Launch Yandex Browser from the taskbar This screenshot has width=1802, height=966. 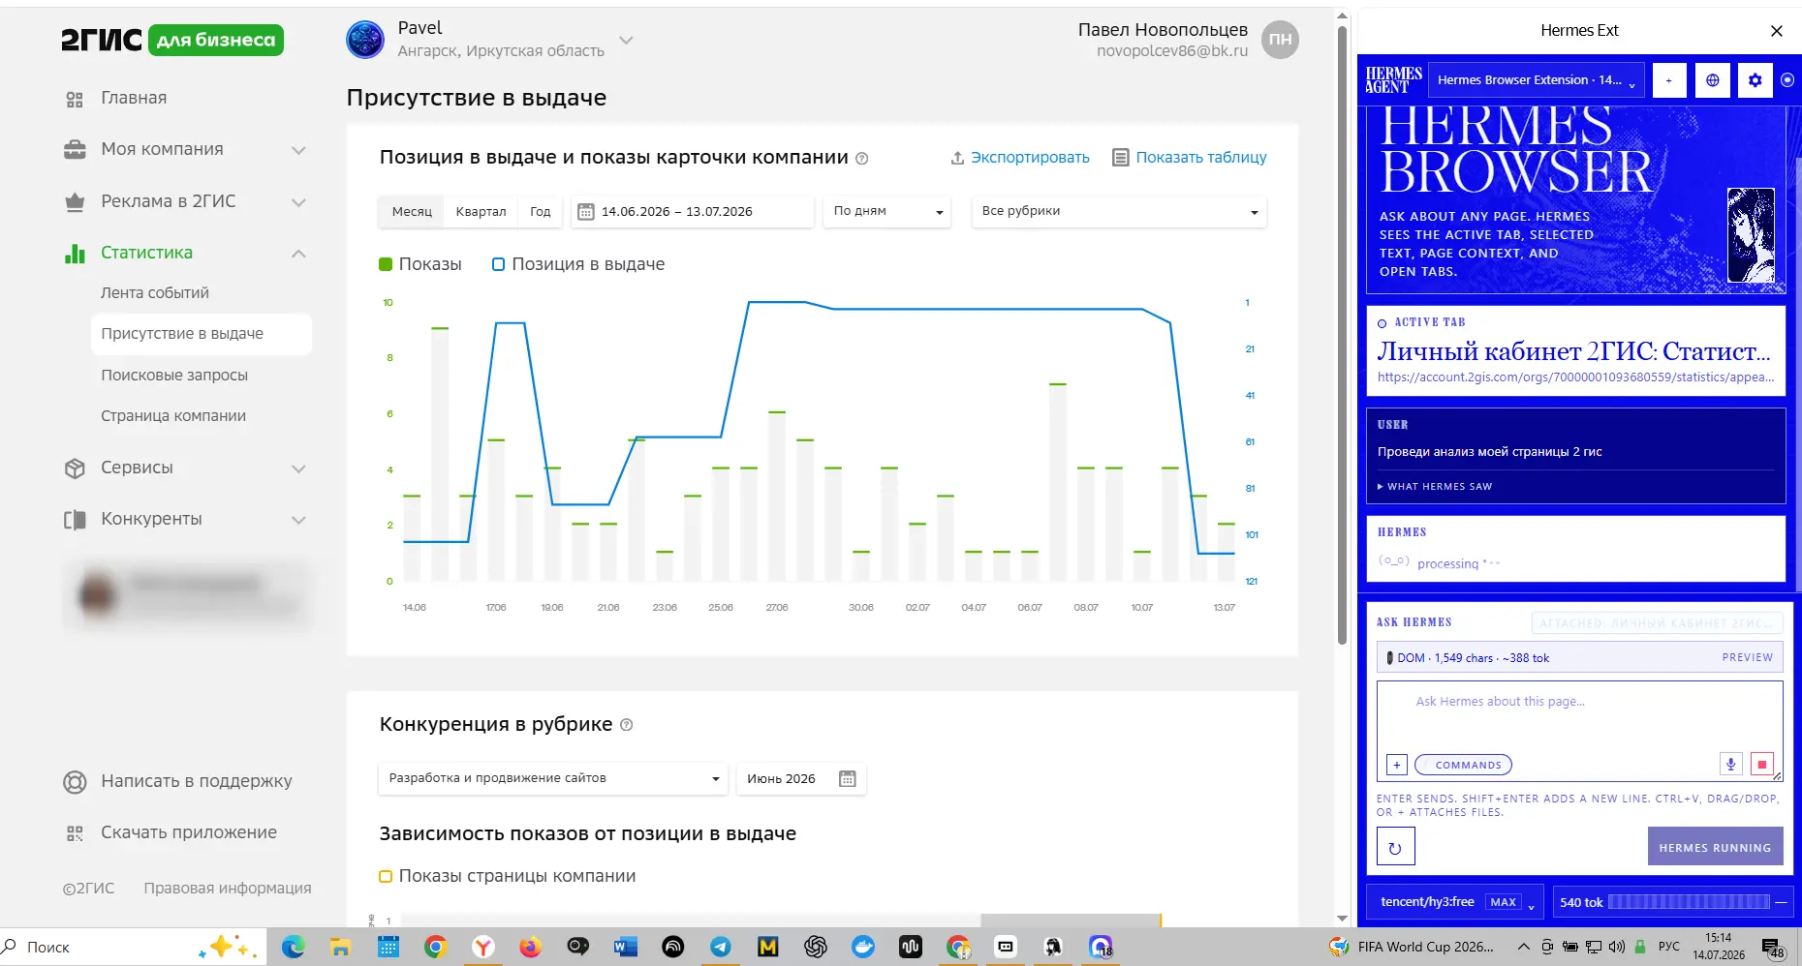coord(482,947)
